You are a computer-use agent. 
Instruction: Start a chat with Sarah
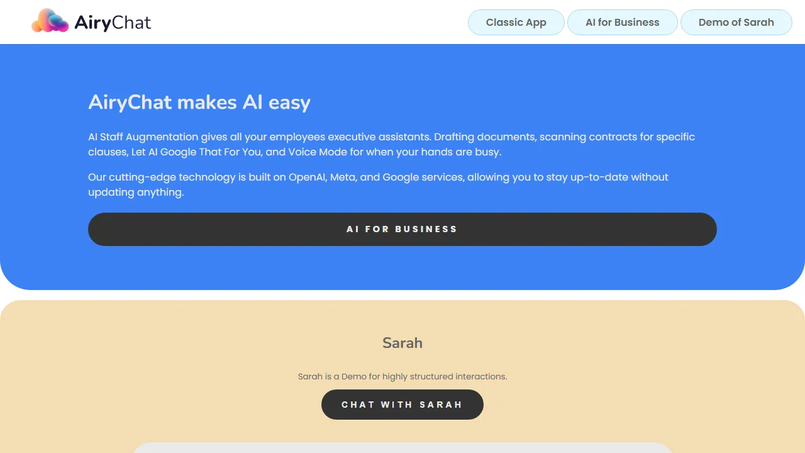tap(402, 405)
